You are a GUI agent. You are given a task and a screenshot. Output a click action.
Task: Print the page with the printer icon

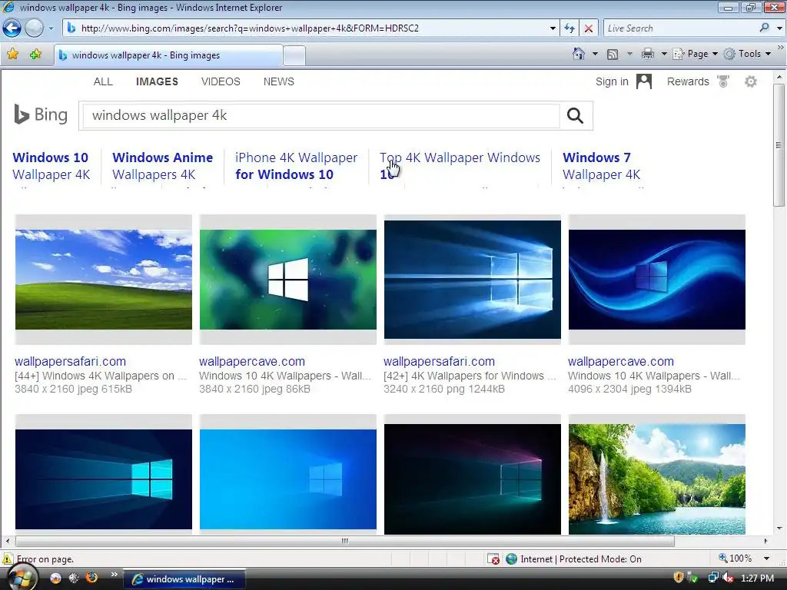(x=648, y=54)
